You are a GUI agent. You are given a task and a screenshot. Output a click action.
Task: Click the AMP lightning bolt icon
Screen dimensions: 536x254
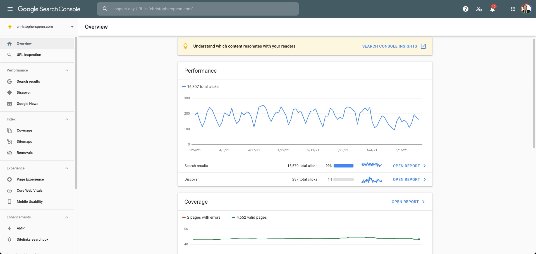pyautogui.click(x=9, y=228)
